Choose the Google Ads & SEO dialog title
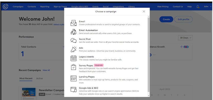Screen dimensions: 213x100 click(x=89, y=88)
